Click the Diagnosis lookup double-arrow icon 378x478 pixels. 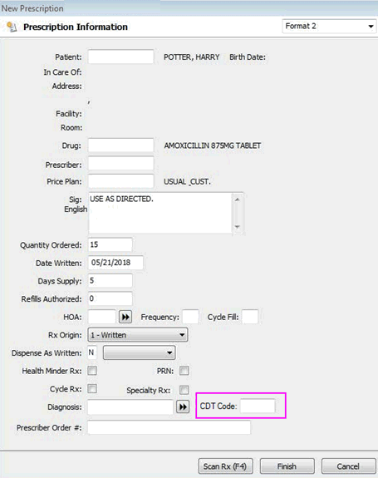[x=183, y=407]
